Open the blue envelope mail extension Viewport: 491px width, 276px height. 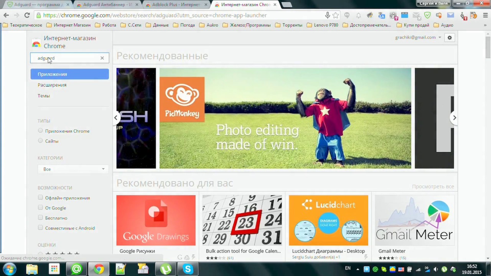click(450, 15)
